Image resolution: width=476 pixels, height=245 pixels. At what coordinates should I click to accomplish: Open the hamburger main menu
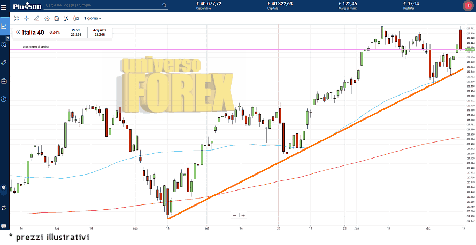coord(4,6)
